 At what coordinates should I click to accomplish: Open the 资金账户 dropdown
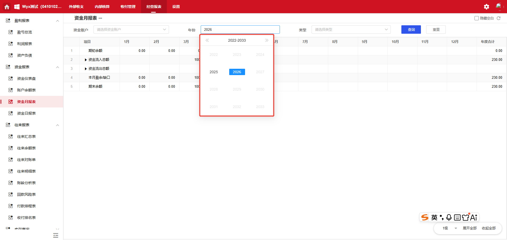click(x=131, y=30)
